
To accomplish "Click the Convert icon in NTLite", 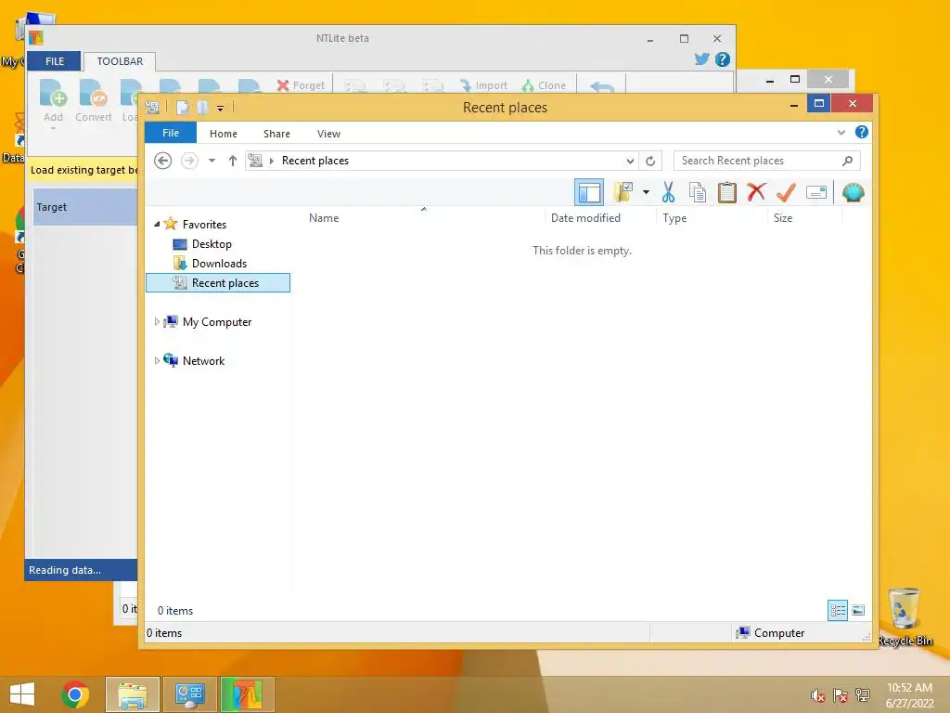I will click(94, 100).
